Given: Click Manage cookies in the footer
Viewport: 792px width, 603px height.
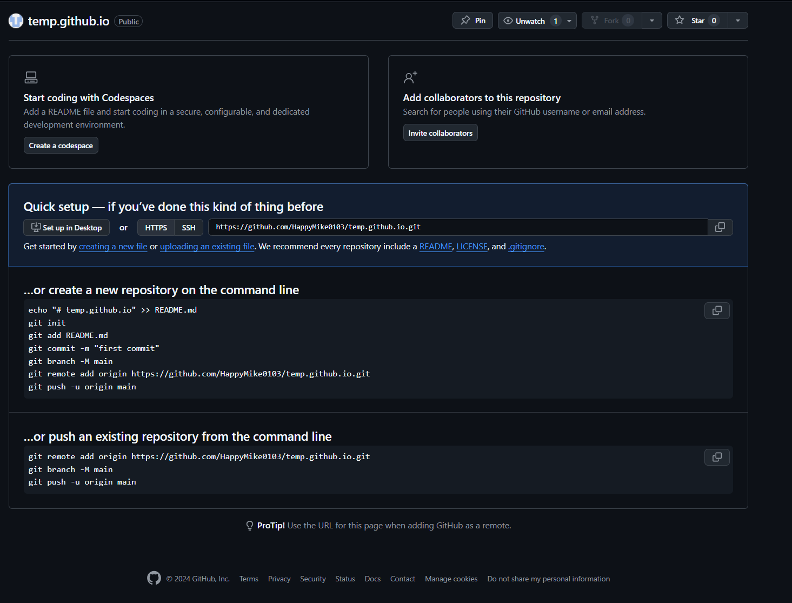Looking at the screenshot, I should 451,579.
